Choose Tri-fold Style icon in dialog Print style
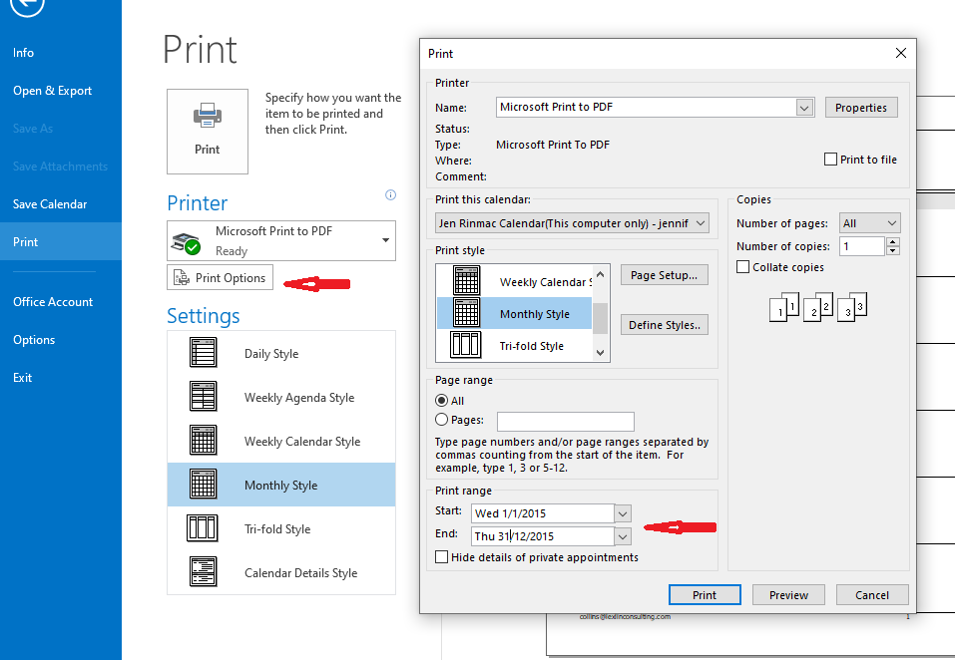 (x=466, y=345)
